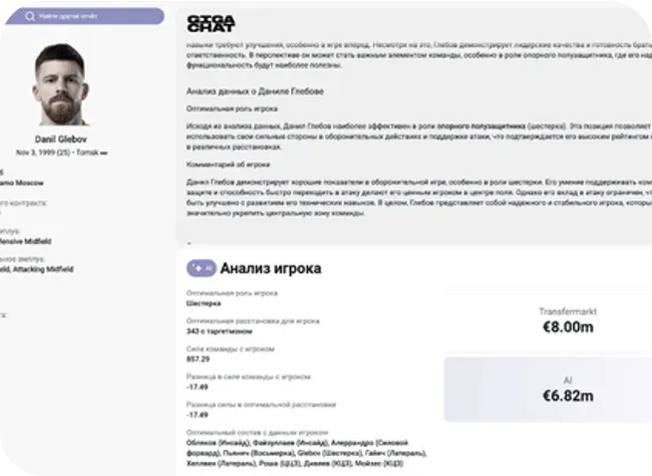
Task: Focus the purple player search field
Action: pyautogui.click(x=85, y=16)
